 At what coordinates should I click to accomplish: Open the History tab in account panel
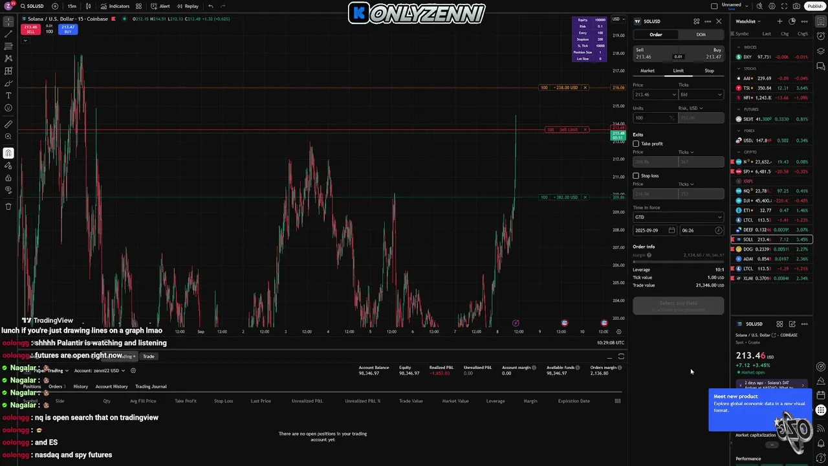pos(80,386)
